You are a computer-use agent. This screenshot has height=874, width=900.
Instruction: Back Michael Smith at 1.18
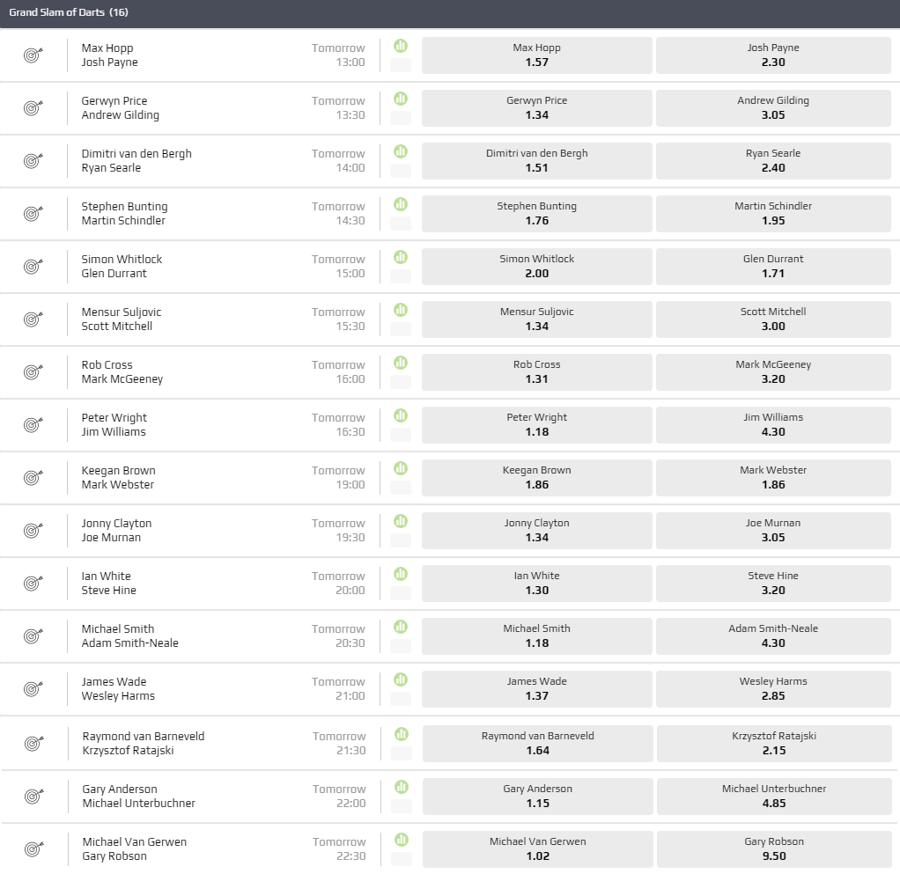pos(536,636)
